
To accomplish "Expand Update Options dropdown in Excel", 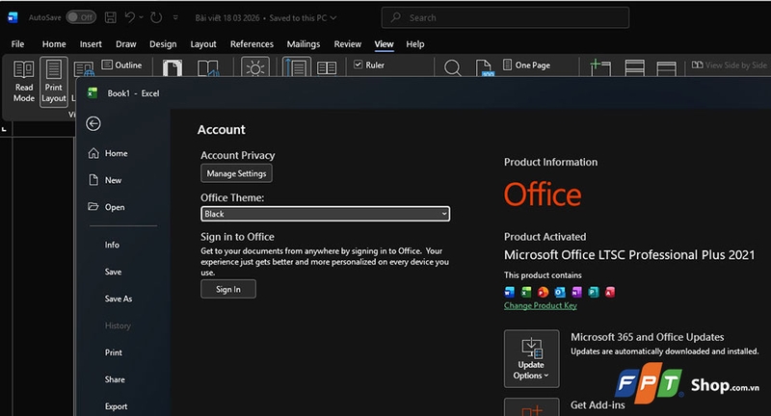I will (x=531, y=358).
